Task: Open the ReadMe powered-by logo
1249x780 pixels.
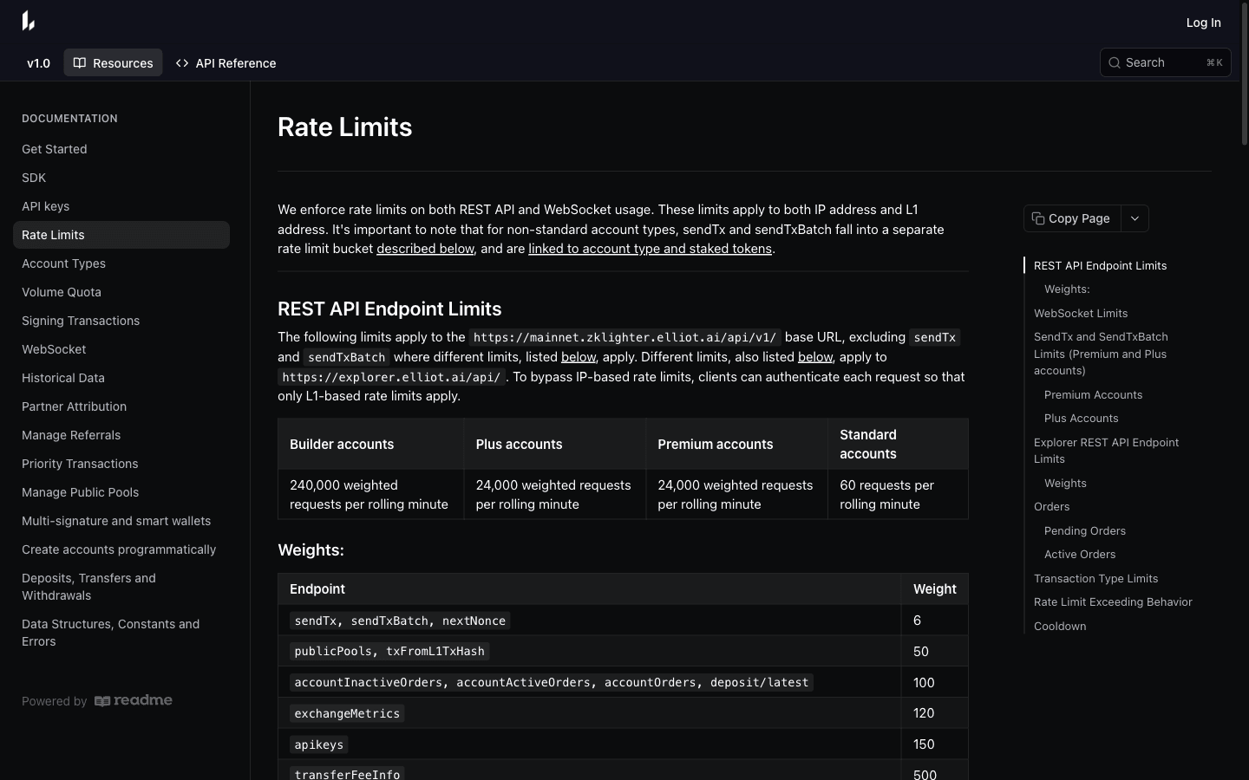Action: click(134, 700)
